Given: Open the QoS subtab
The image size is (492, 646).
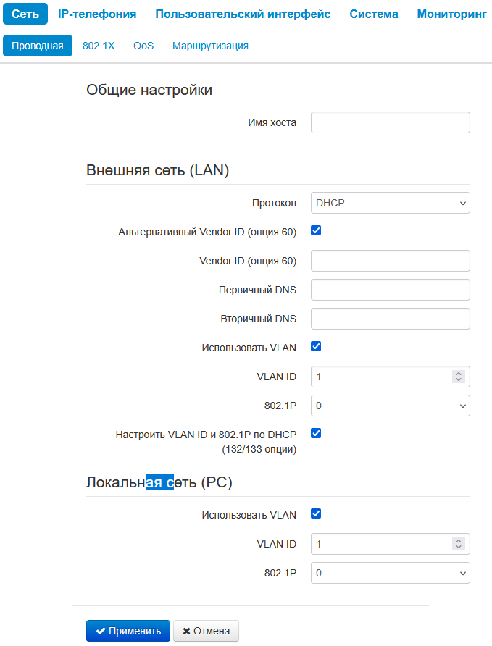Looking at the screenshot, I should [143, 46].
